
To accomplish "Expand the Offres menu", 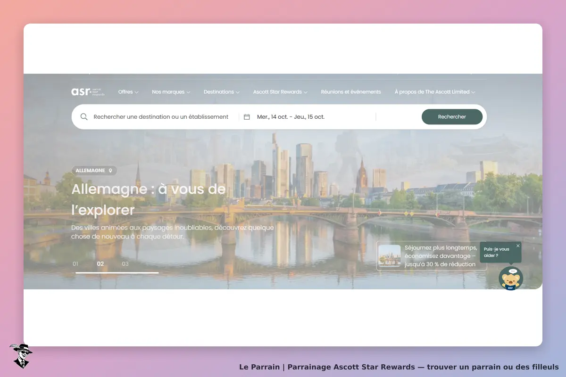I will (128, 92).
